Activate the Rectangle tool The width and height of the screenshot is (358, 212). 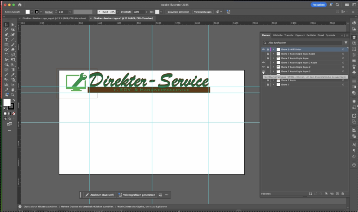click(6, 45)
